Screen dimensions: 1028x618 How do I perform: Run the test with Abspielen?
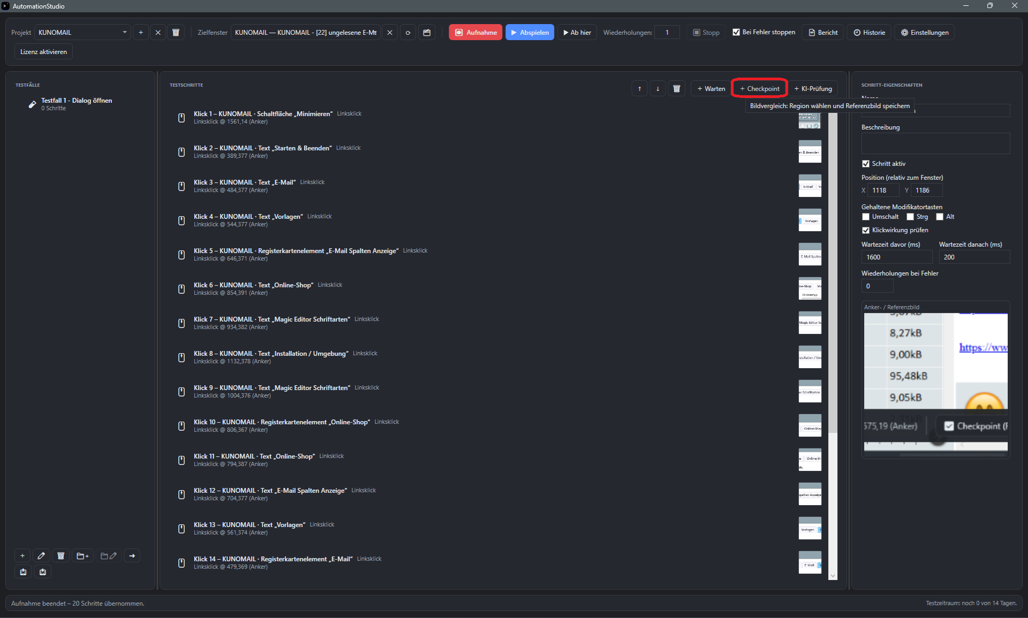[530, 33]
